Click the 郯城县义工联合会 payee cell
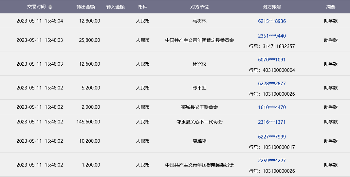This screenshot has height=177, width=350. click(199, 107)
